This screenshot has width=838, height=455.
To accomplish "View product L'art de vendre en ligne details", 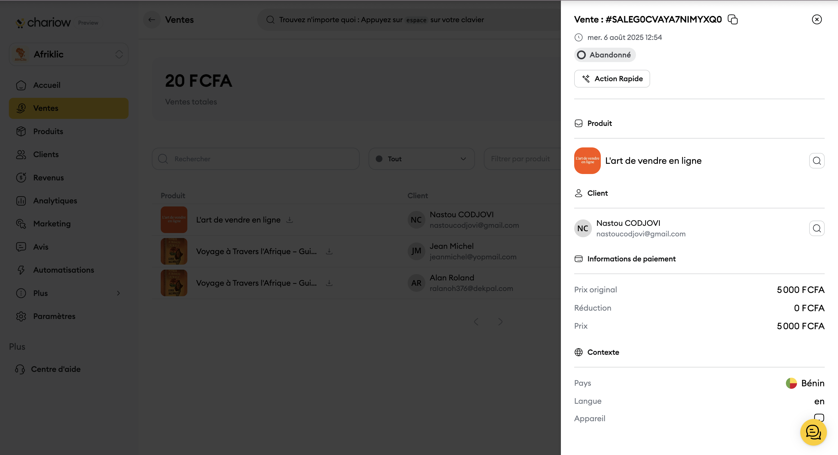I will pos(817,161).
